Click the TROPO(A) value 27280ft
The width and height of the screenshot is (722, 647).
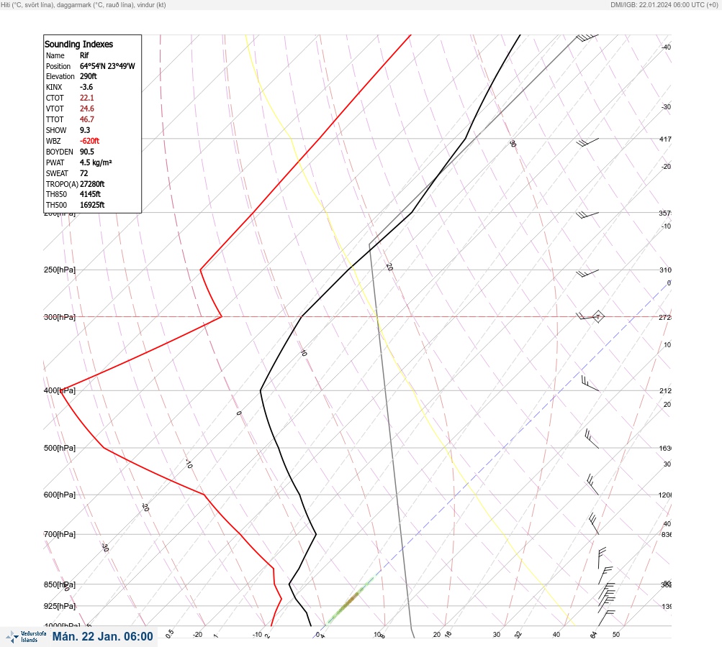pyautogui.click(x=92, y=184)
